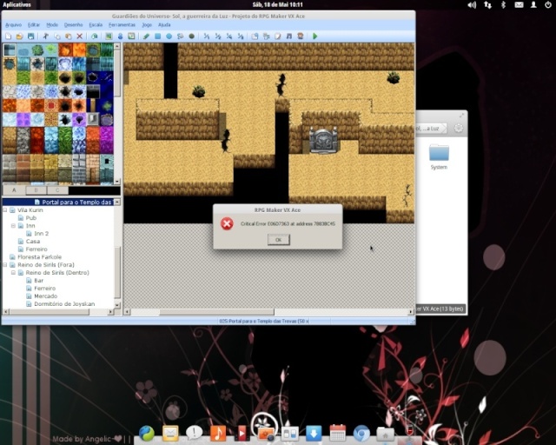
Task: Set map zoom scale to 1/2
Action: click(218, 37)
